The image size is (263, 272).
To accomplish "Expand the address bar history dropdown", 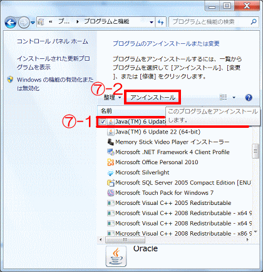I will click(152, 22).
